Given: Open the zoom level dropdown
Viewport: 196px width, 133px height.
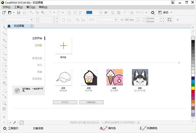Looking at the screenshot, I should (101, 12).
